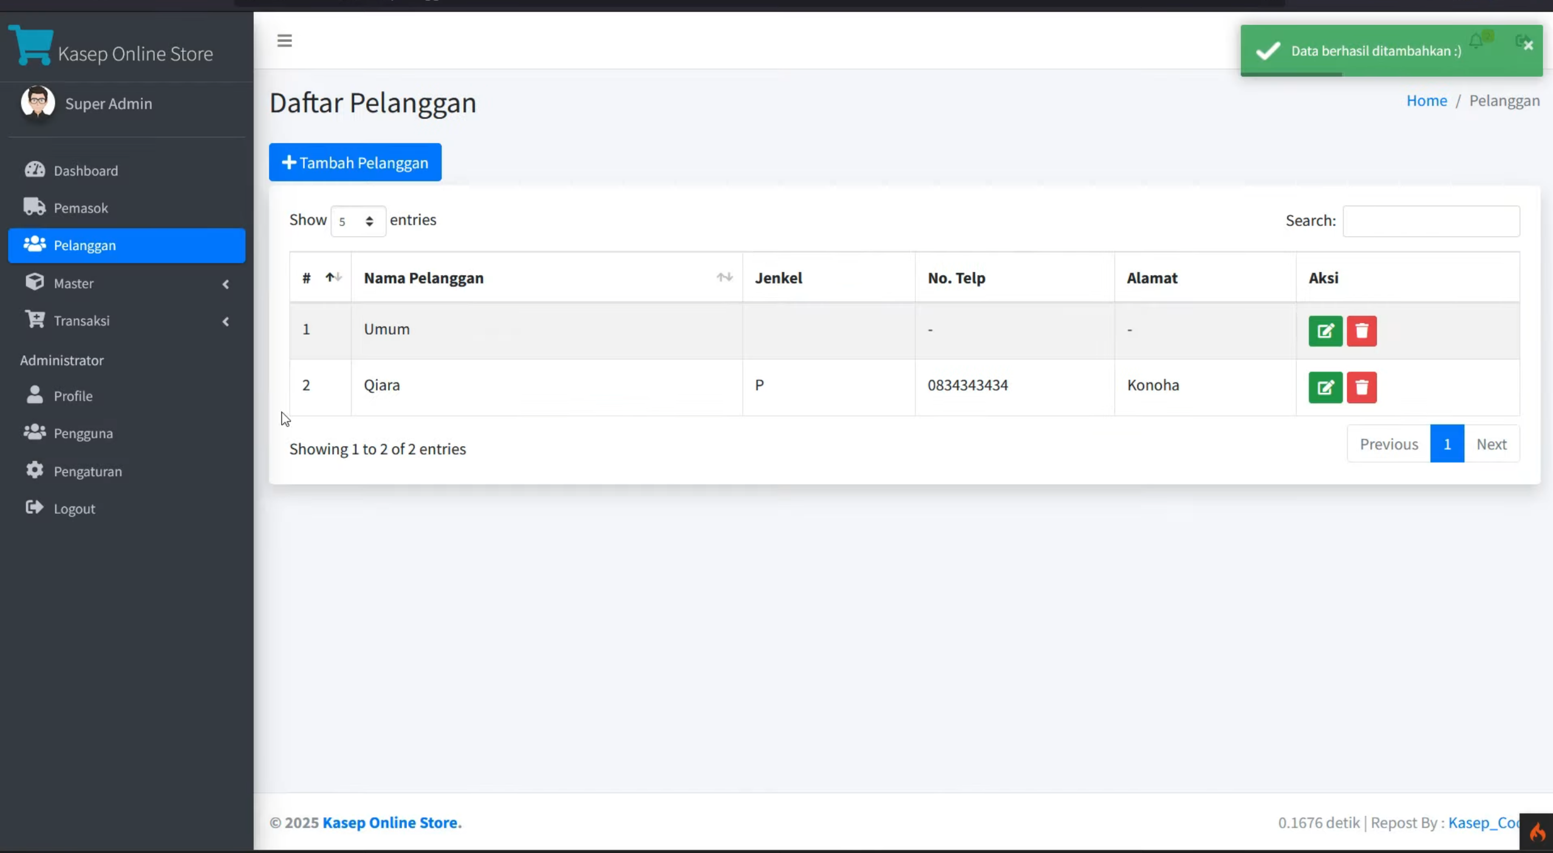This screenshot has height=853, width=1553.
Task: Delete the Umum customer row
Action: point(1361,331)
